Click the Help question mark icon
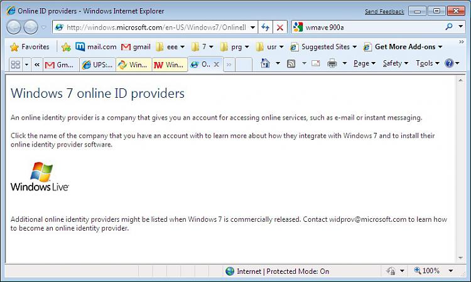The width and height of the screenshot is (471, 282). coord(449,63)
